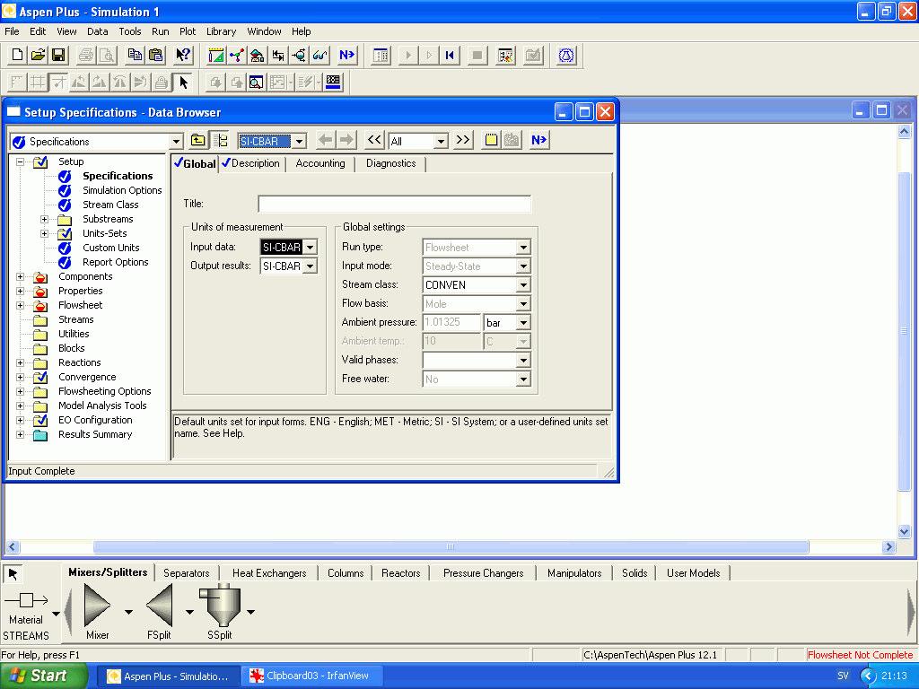This screenshot has height=689, width=919.
Task: Click the yellow Comments note icon
Action: click(x=491, y=140)
